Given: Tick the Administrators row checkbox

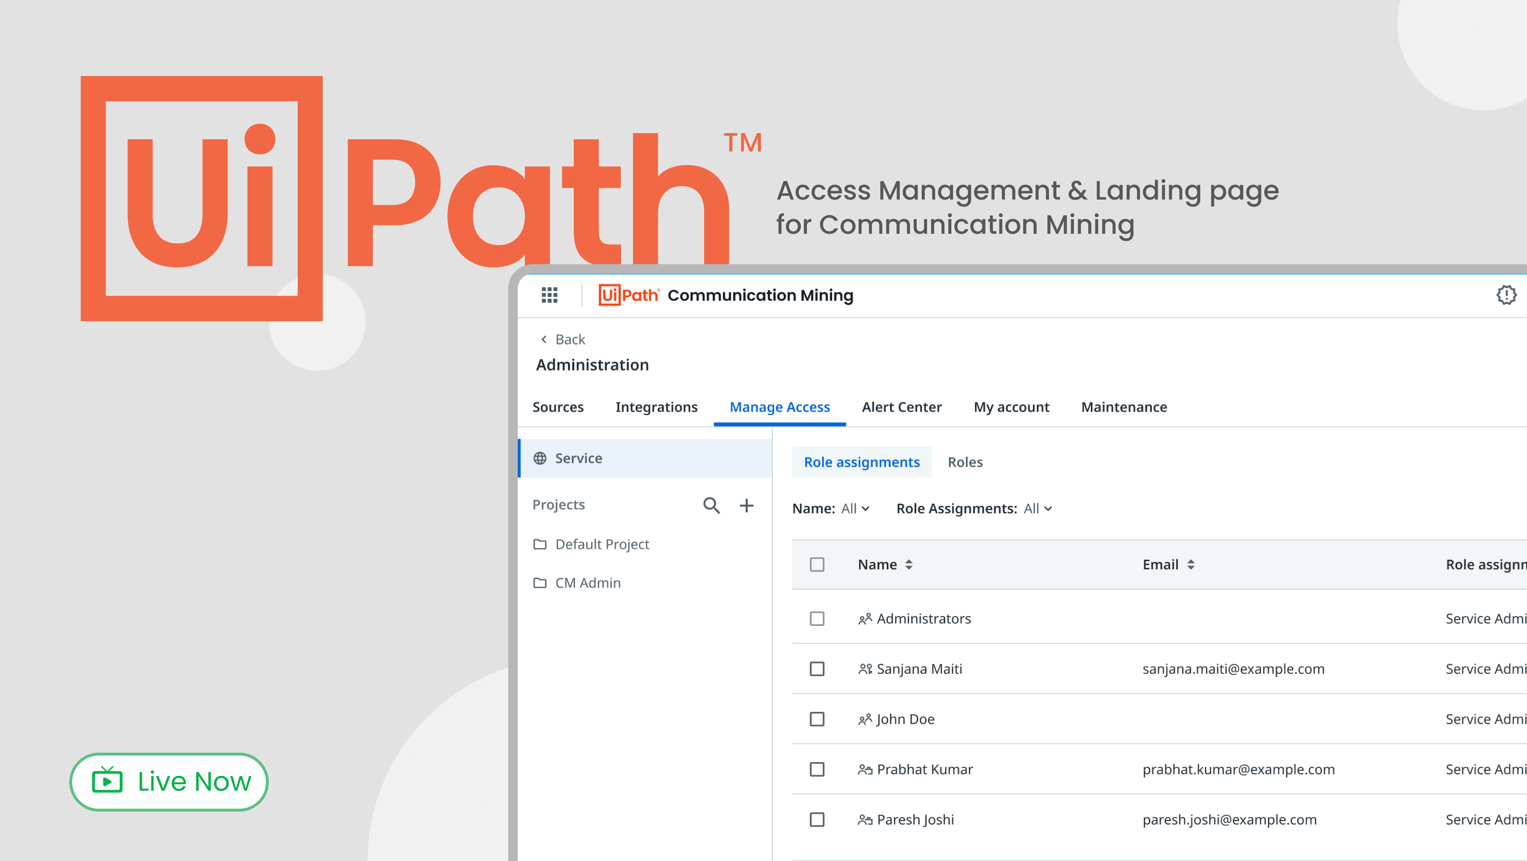Looking at the screenshot, I should coord(817,619).
